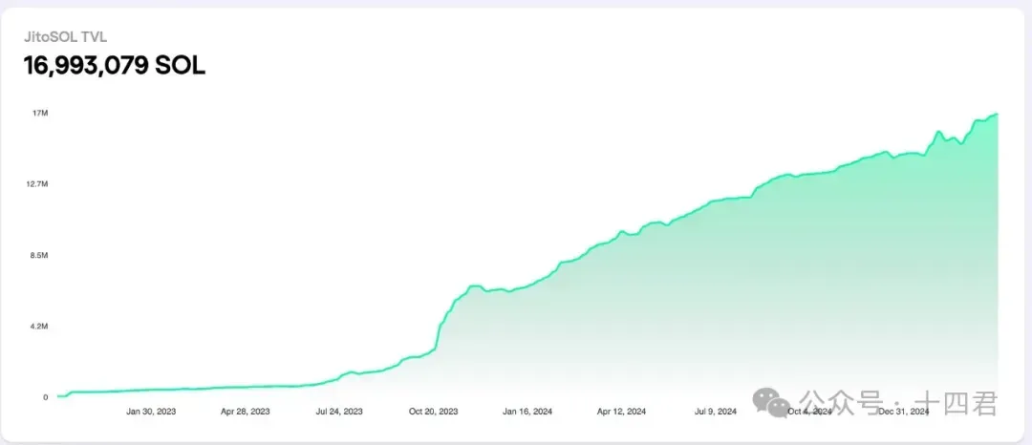Click the 公众号 · 十四君 watermark text
The height and width of the screenshot is (445, 1032).
point(897,403)
